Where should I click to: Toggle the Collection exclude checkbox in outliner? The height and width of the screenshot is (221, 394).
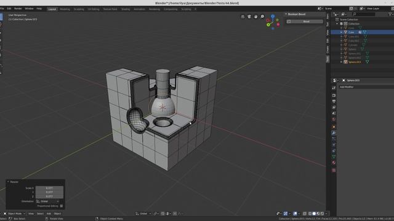pos(342,24)
